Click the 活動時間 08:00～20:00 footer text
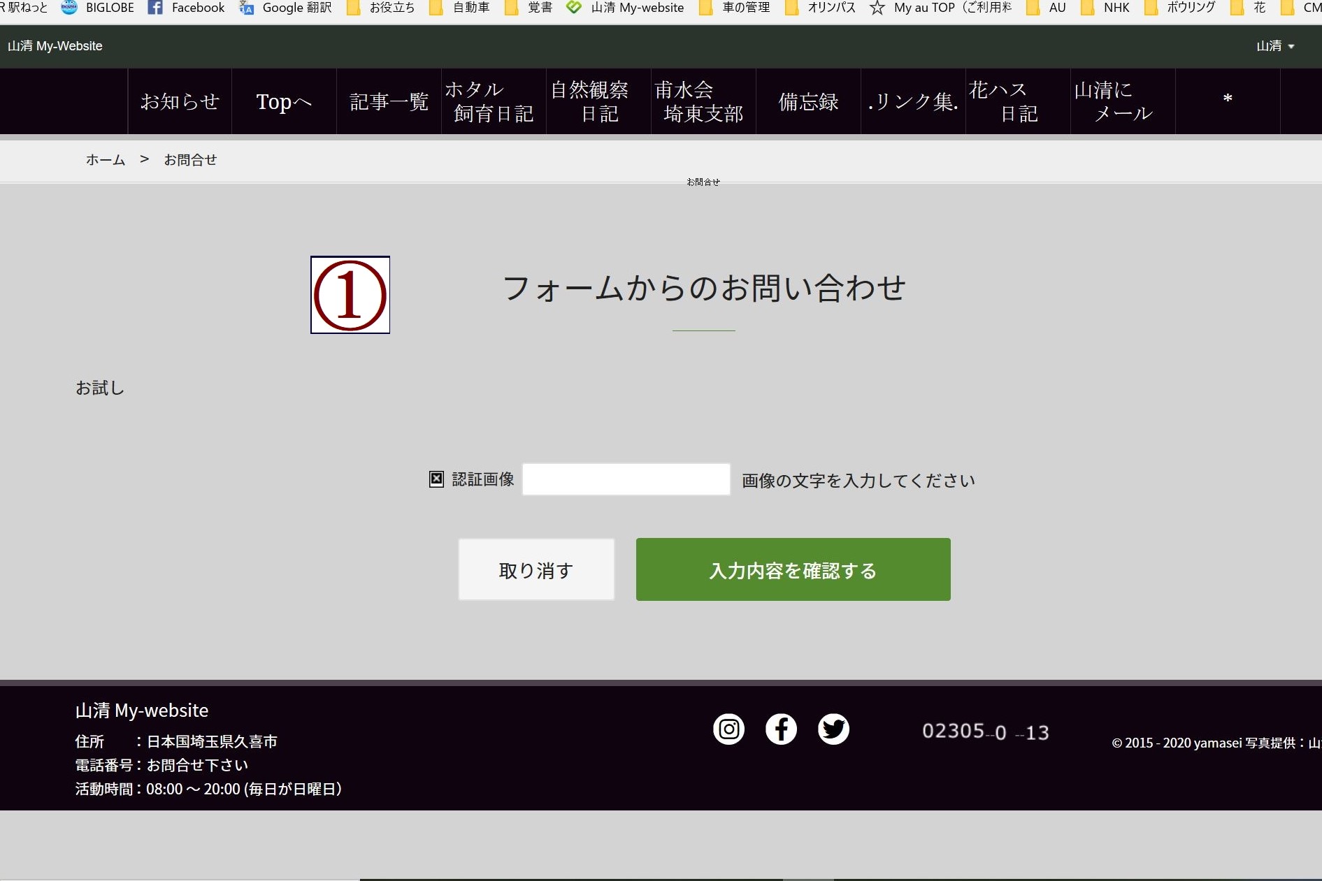Image resolution: width=1322 pixels, height=881 pixels. (208, 789)
